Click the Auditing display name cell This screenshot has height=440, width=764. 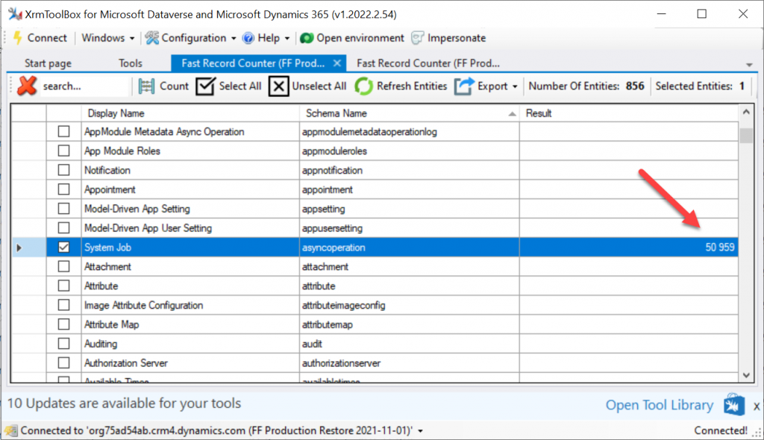[190, 344]
